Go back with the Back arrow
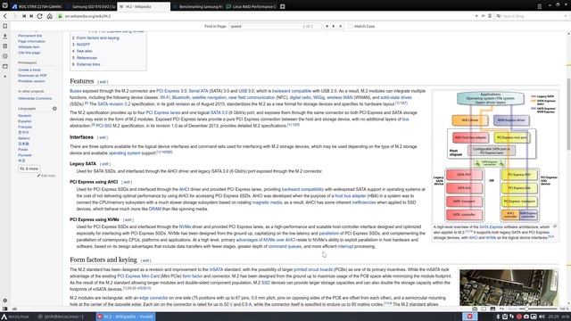Screen dimensions: 571x321 coord(5,16)
